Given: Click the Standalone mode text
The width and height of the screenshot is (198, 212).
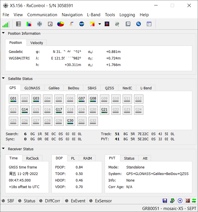Looking at the screenshot, I should pos(135,167).
